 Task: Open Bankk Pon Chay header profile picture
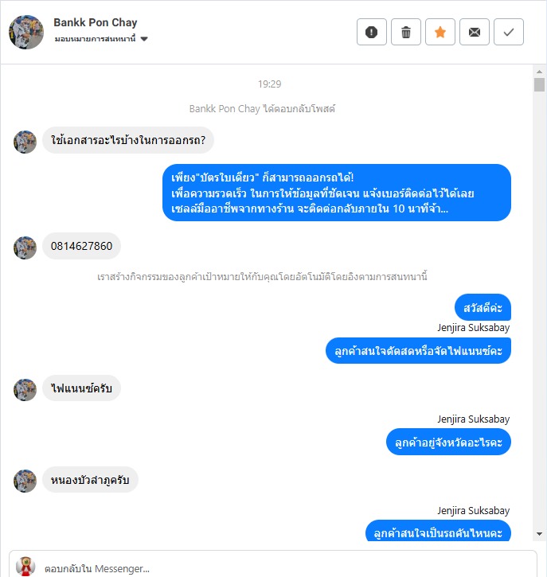(x=26, y=32)
